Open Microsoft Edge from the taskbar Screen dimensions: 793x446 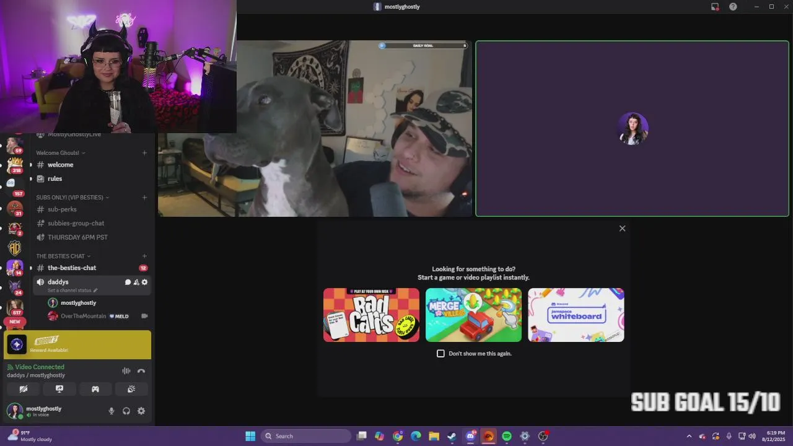tap(416, 436)
